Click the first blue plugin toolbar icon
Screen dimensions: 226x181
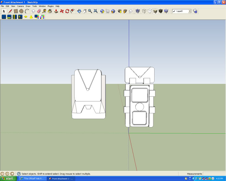click(x=4, y=17)
